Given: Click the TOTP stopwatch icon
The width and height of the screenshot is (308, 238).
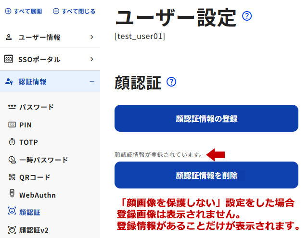Looking at the screenshot, I should [12, 142].
